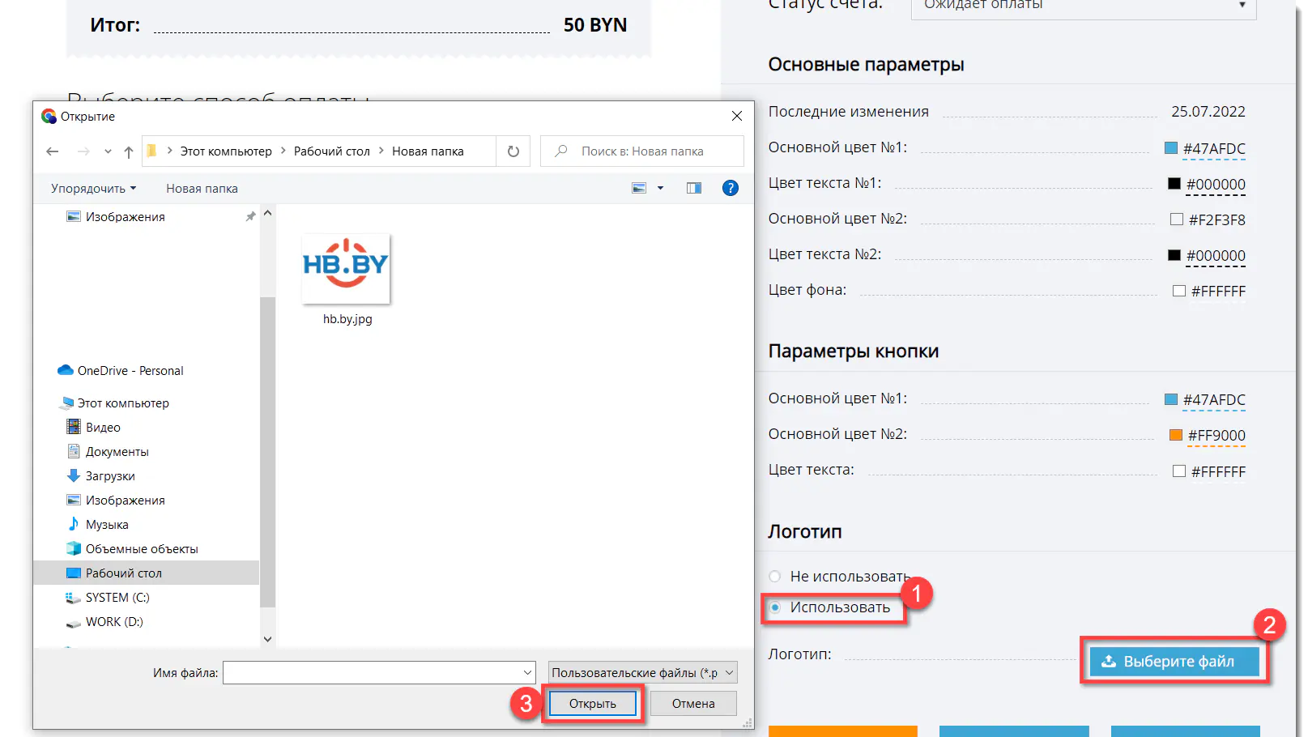Open OneDrive - Personal in sidebar
The image size is (1308, 737).
tap(130, 371)
